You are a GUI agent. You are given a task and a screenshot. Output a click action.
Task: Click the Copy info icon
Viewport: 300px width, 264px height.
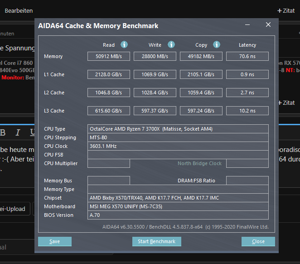pyautogui.click(x=217, y=44)
